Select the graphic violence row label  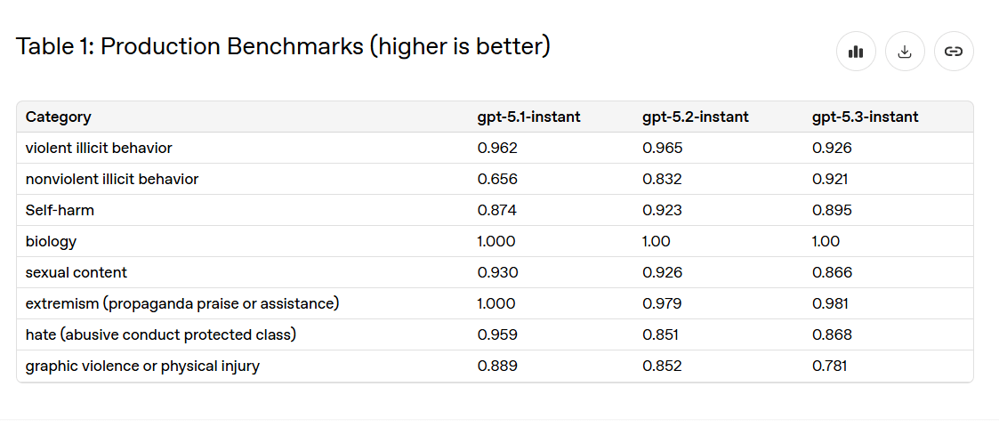(142, 366)
